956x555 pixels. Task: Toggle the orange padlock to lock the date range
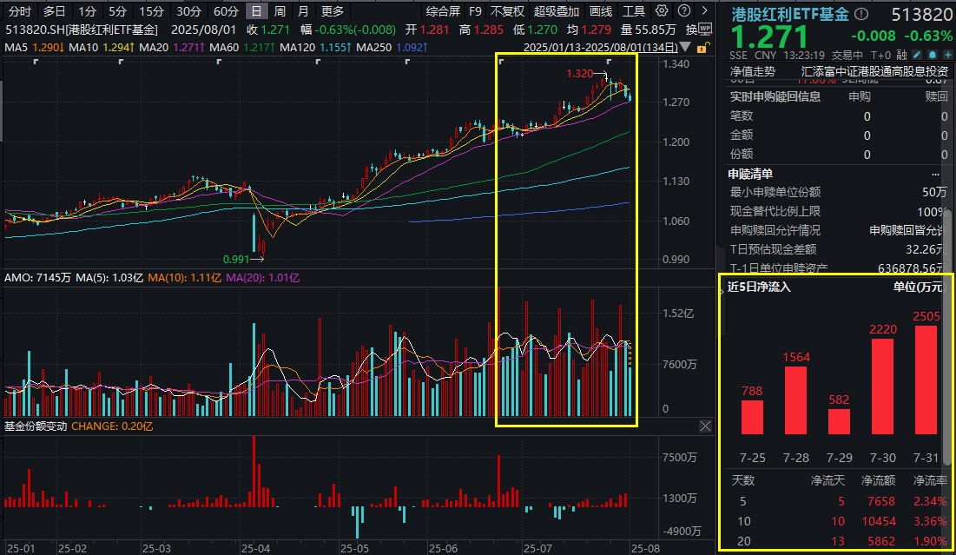702,49
